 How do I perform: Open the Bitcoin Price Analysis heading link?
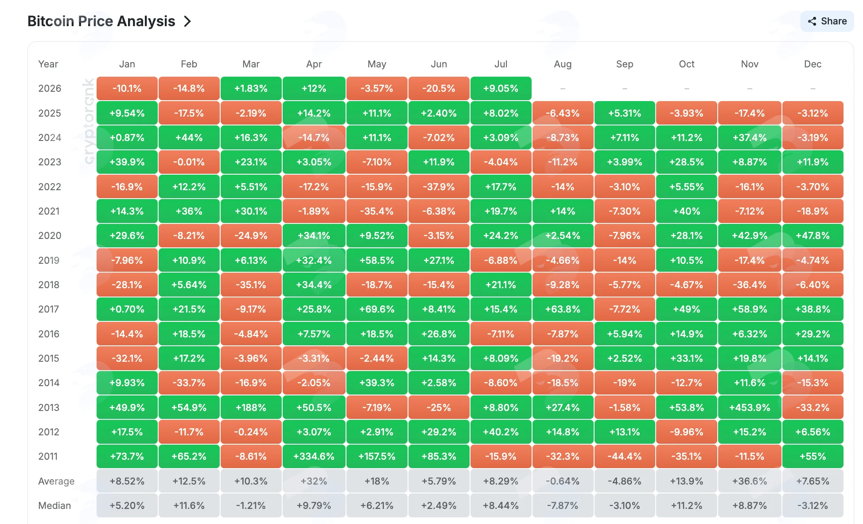(x=101, y=21)
